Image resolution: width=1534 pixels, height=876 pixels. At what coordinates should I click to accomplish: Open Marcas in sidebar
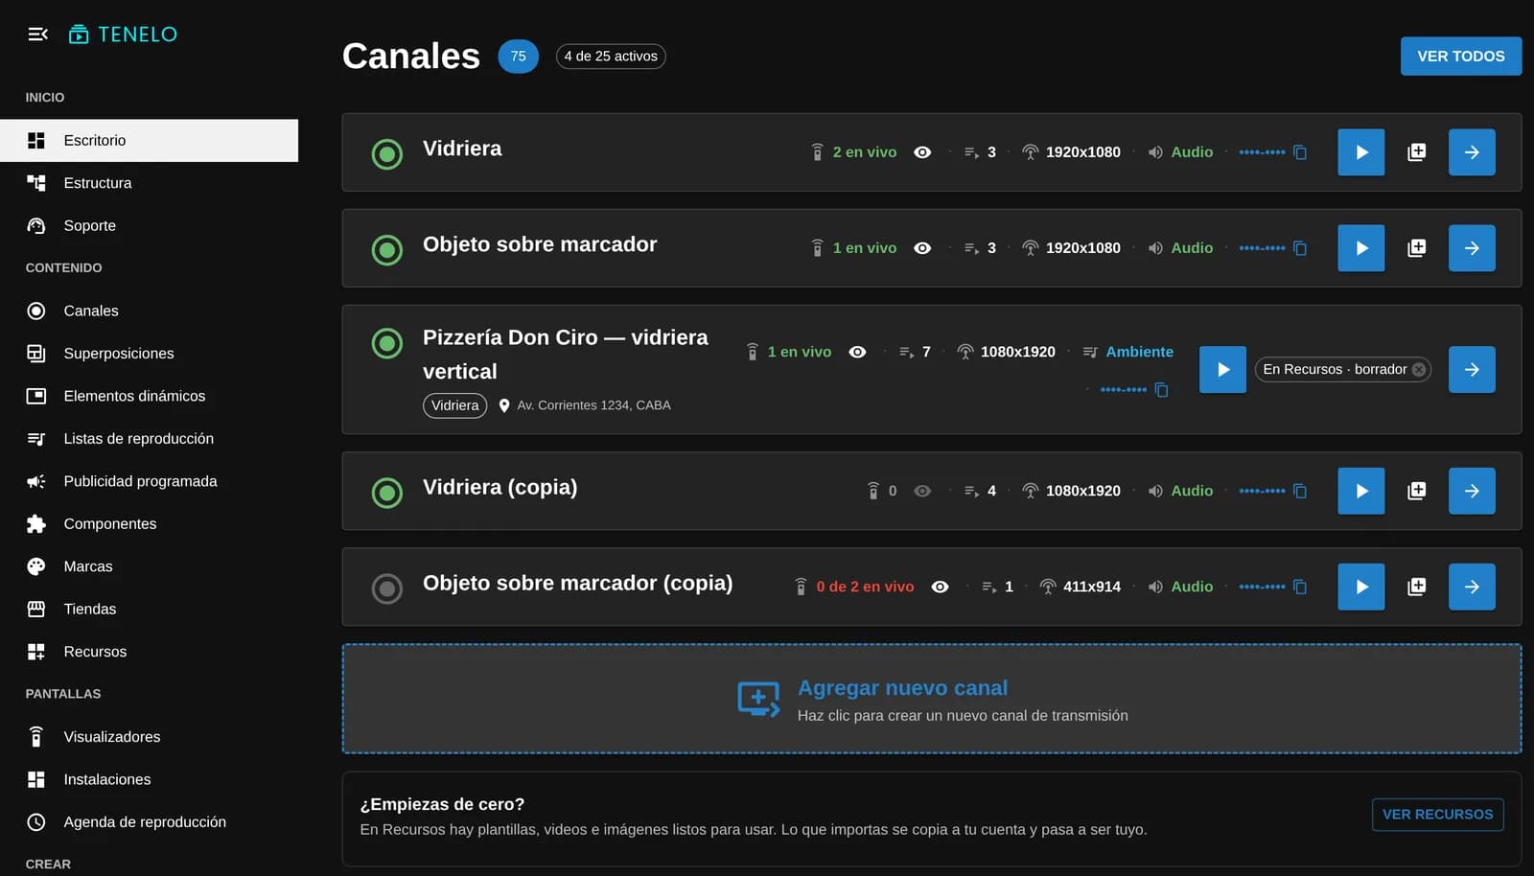pyautogui.click(x=149, y=566)
